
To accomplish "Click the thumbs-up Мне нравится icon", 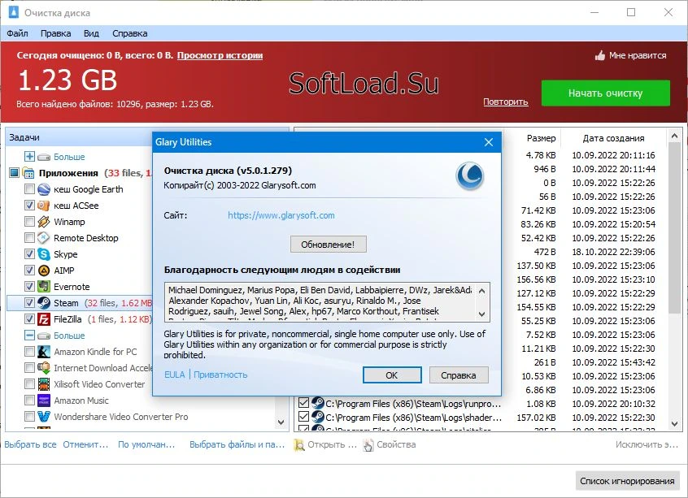I will [x=599, y=56].
